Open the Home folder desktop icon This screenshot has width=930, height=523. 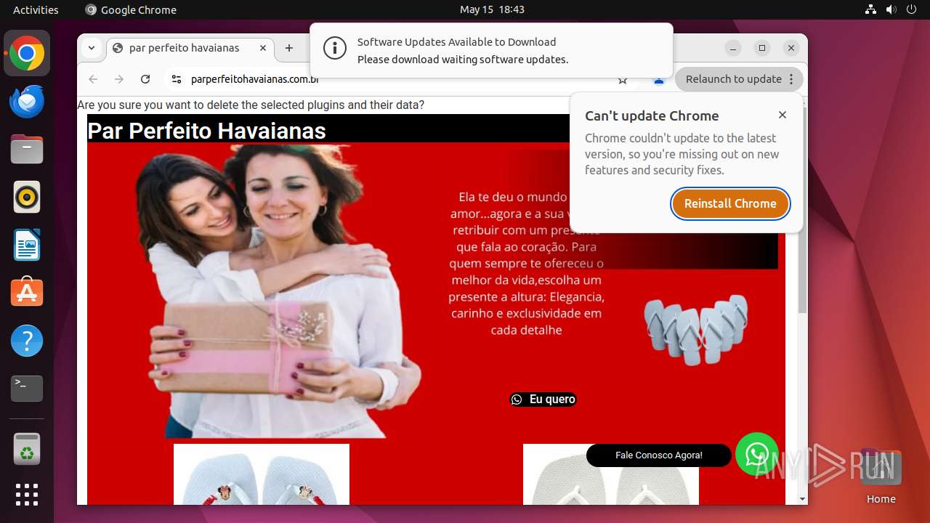point(881,476)
